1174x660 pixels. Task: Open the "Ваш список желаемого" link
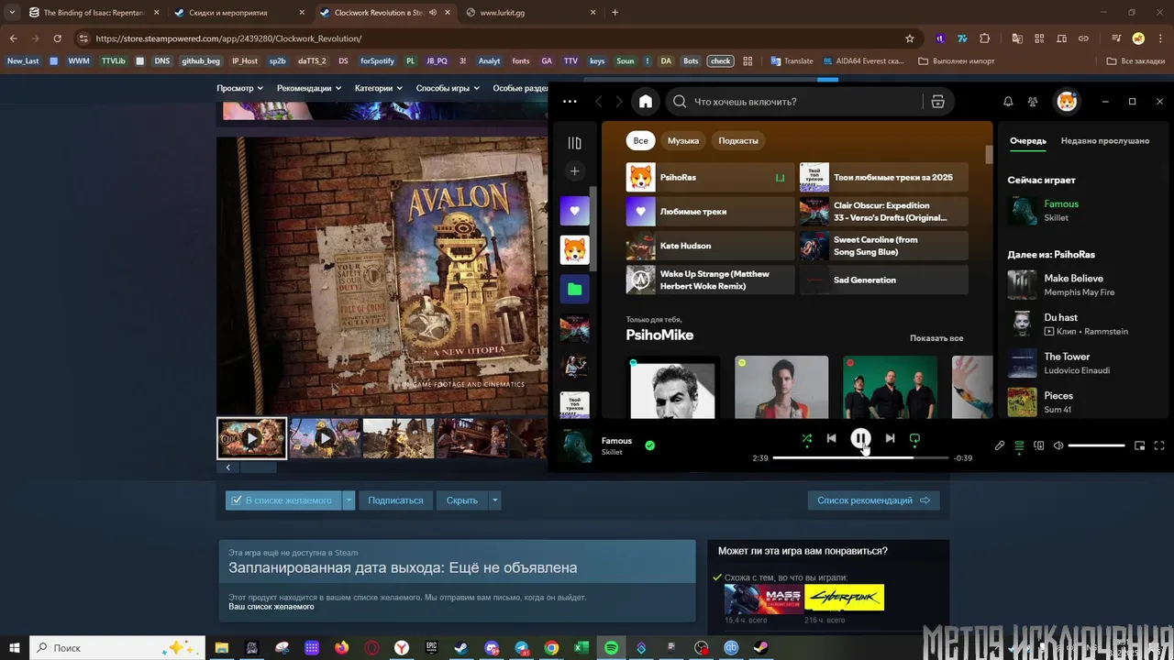(271, 607)
